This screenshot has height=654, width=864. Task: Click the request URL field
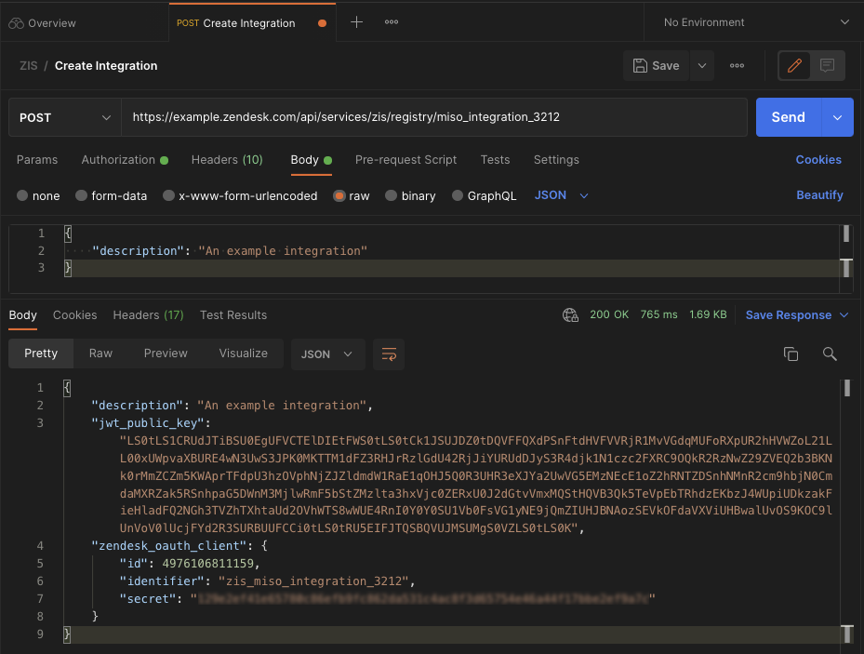pos(434,117)
